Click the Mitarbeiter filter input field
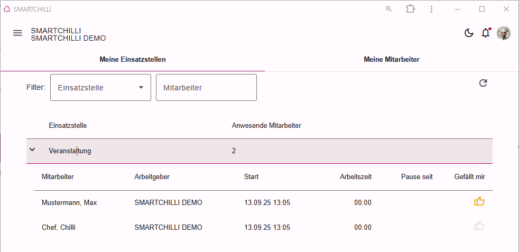The image size is (519, 252). 206,88
